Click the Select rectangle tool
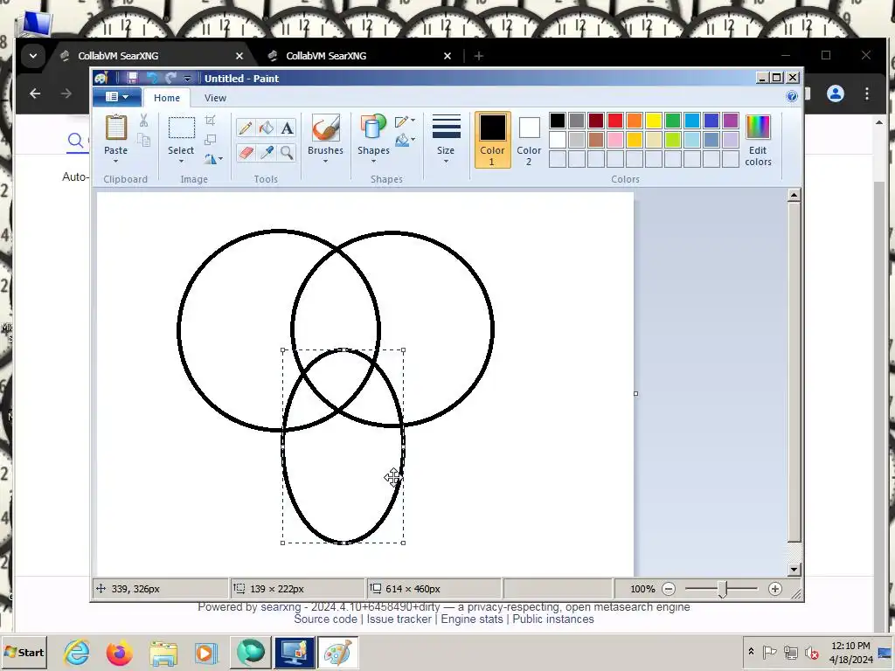This screenshot has height=671, width=895. coord(181,128)
